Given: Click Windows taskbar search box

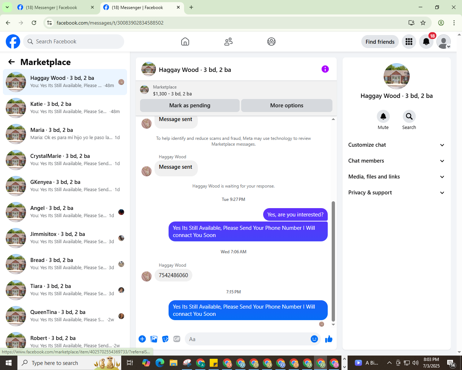Looking at the screenshot, I should click(x=69, y=363).
